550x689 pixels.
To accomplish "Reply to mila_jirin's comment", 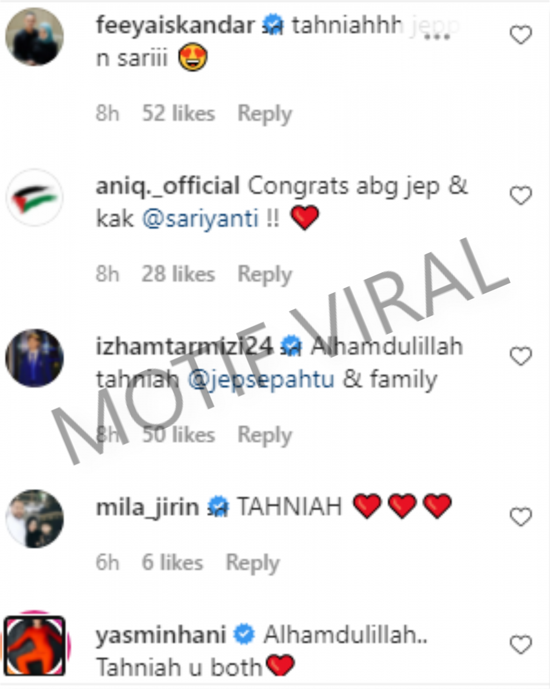I will coord(253,563).
